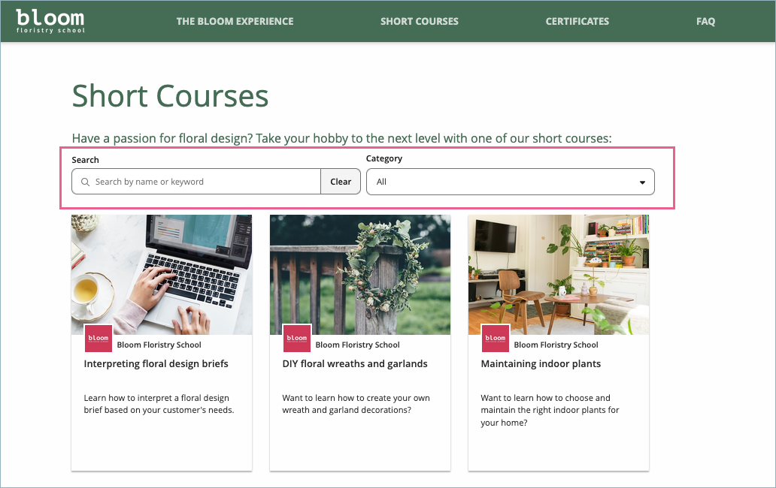Screen dimensions: 776x488
Task: Click the Short Courses page heading
Action: coord(170,96)
